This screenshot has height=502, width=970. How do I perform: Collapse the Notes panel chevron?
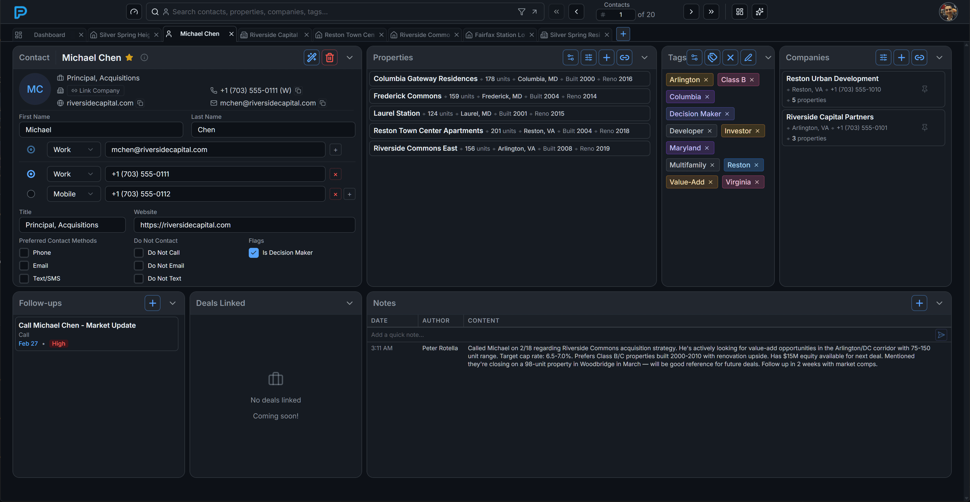(x=939, y=303)
